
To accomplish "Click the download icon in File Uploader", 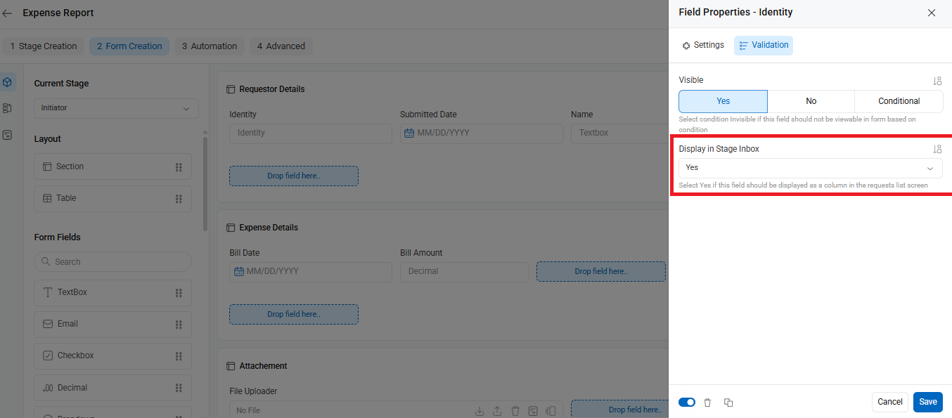I will point(480,410).
